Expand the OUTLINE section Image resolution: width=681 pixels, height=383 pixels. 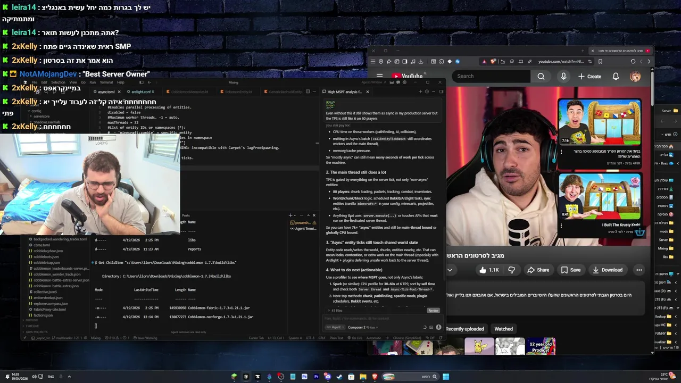32,320
